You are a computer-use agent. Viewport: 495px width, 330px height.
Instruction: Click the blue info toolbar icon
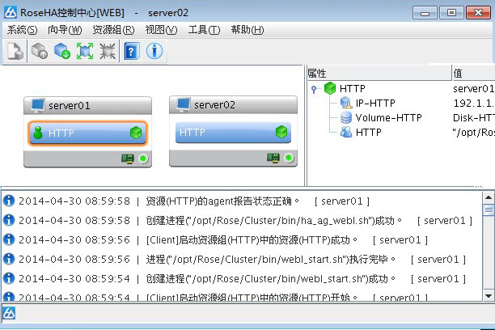pyautogui.click(x=154, y=51)
